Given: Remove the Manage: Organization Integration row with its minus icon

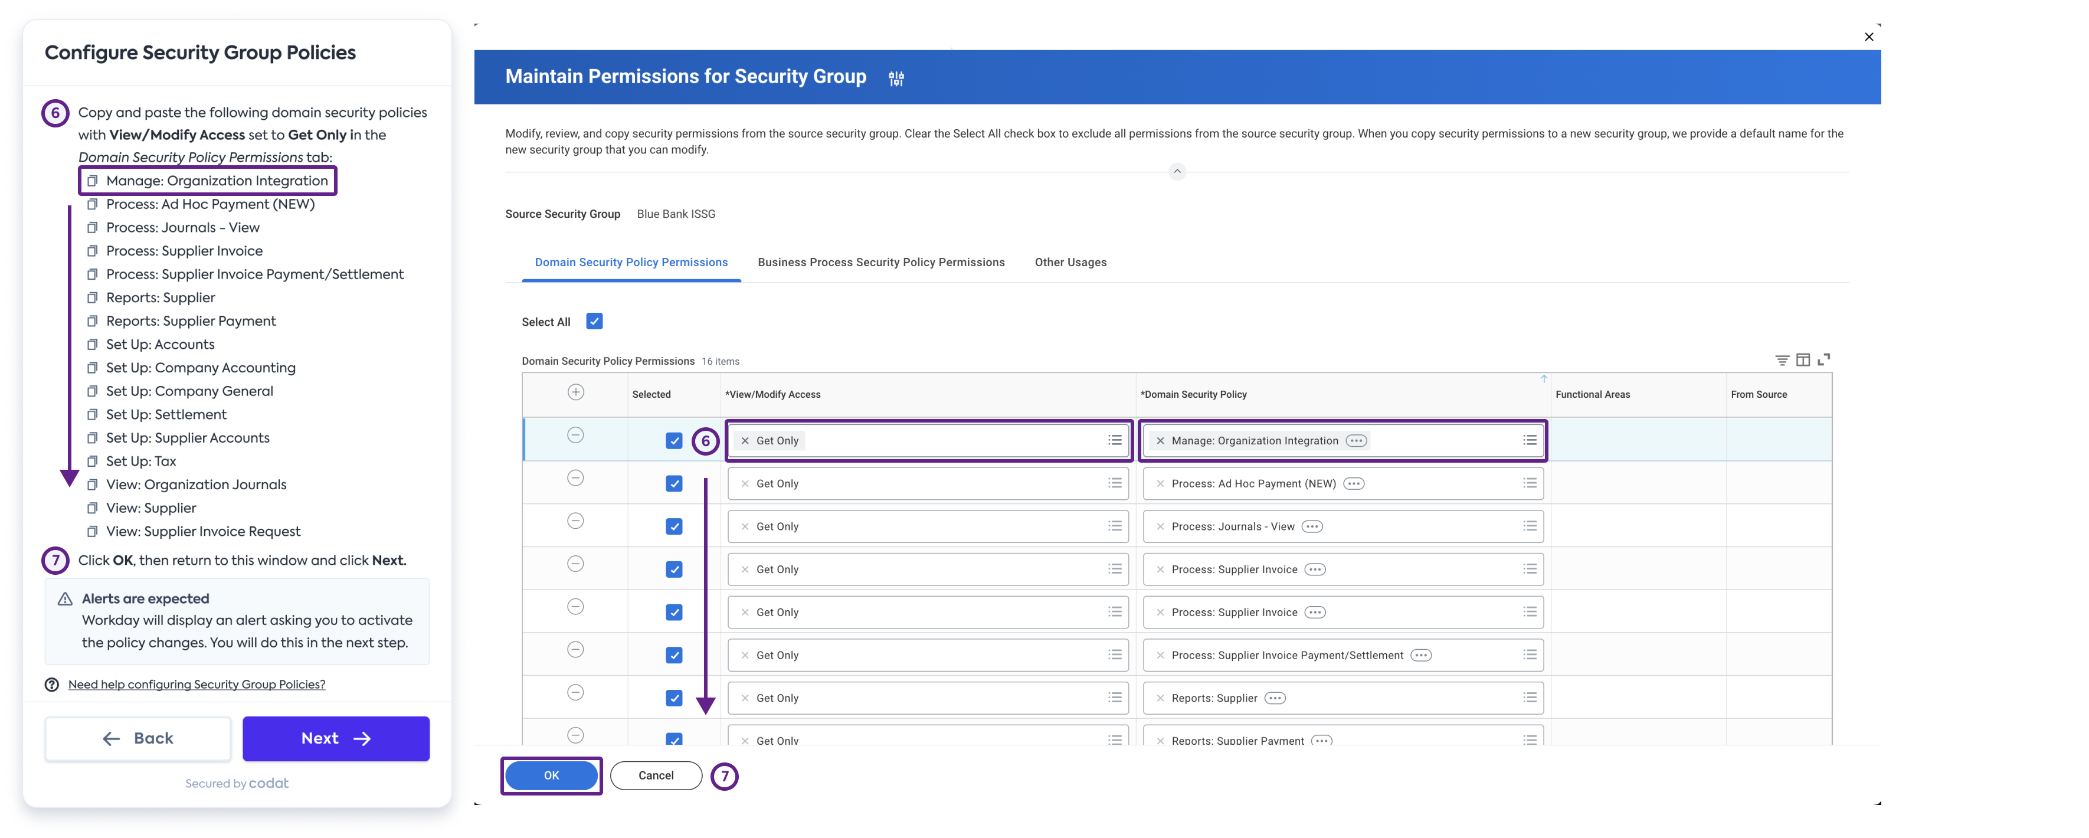Looking at the screenshot, I should pos(576,435).
